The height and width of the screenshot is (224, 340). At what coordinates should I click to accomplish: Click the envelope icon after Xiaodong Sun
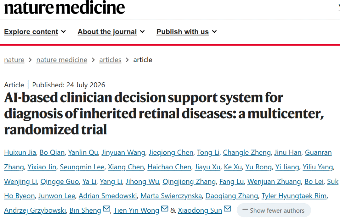pos(228,209)
